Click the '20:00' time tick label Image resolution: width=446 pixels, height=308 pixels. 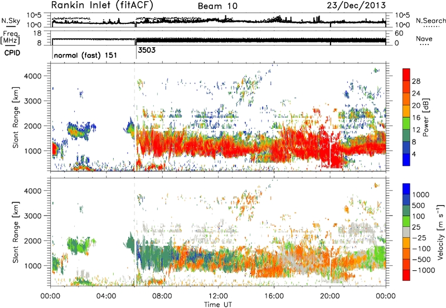pos(330,296)
